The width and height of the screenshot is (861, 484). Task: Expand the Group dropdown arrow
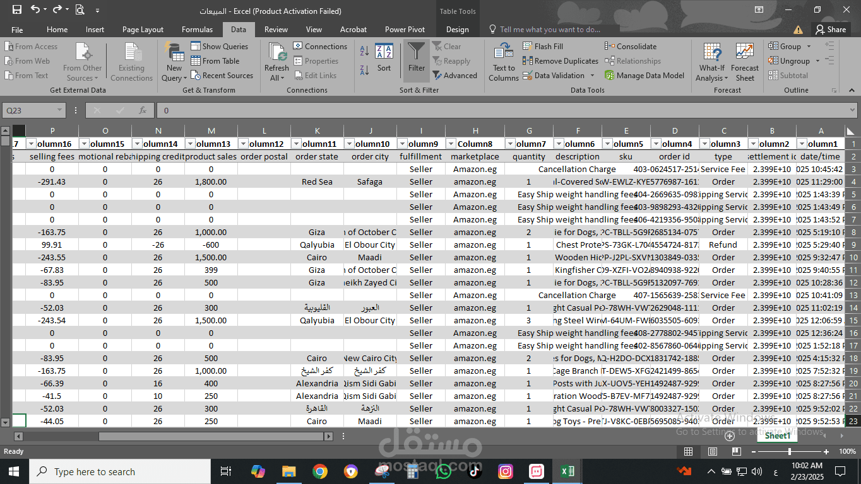pyautogui.click(x=807, y=47)
